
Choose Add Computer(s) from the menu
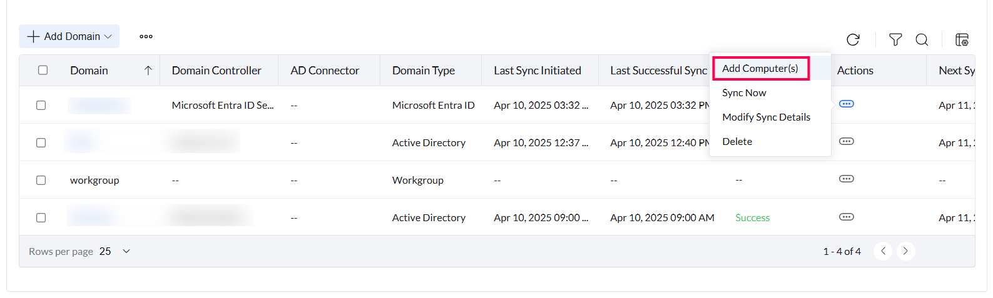click(760, 68)
